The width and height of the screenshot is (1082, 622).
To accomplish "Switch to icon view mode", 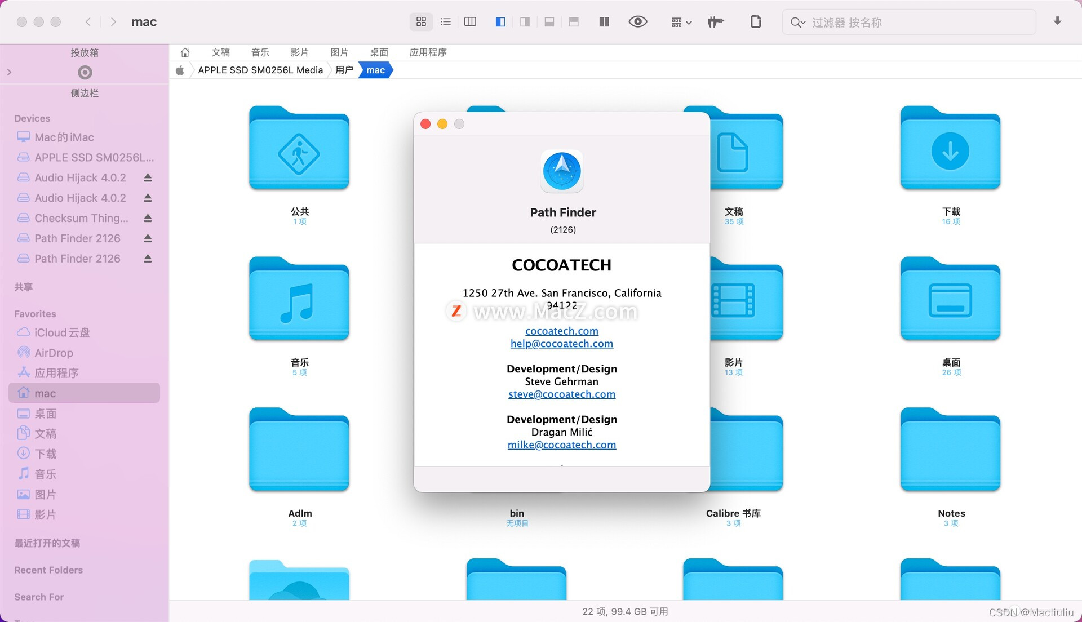I will (421, 22).
